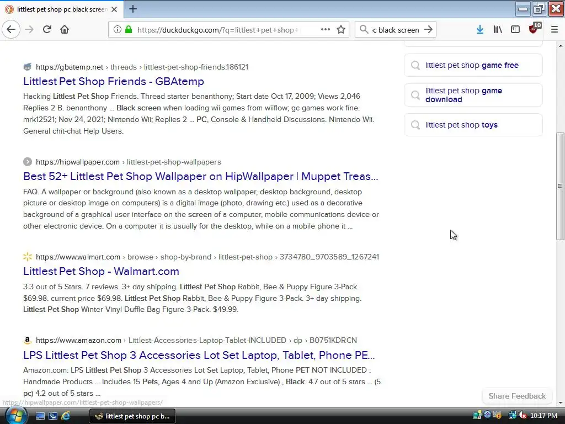This screenshot has height=424, width=565.
Task: Click the gbatemp.net result URL
Action: 142,67
